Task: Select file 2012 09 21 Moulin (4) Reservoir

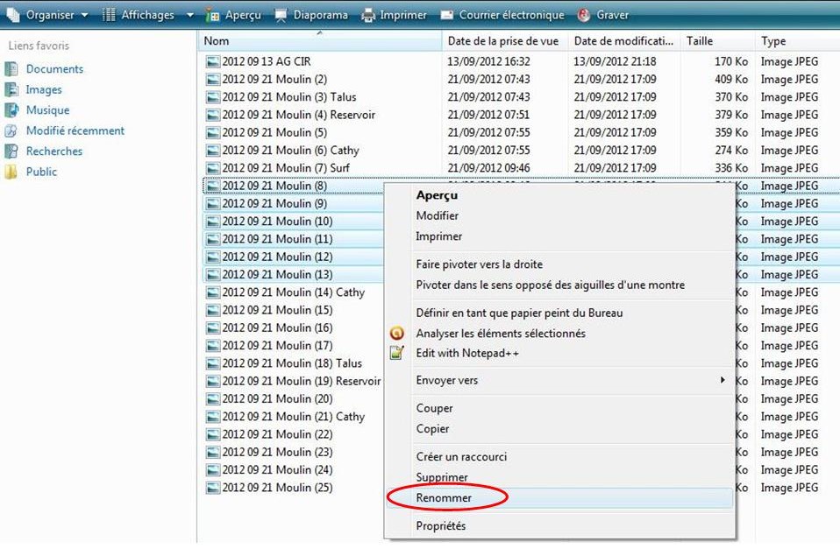Action: coord(298,115)
